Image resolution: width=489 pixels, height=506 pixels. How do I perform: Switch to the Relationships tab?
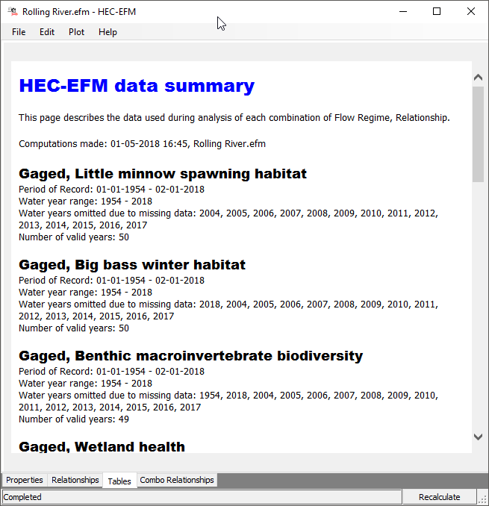pyautogui.click(x=75, y=480)
